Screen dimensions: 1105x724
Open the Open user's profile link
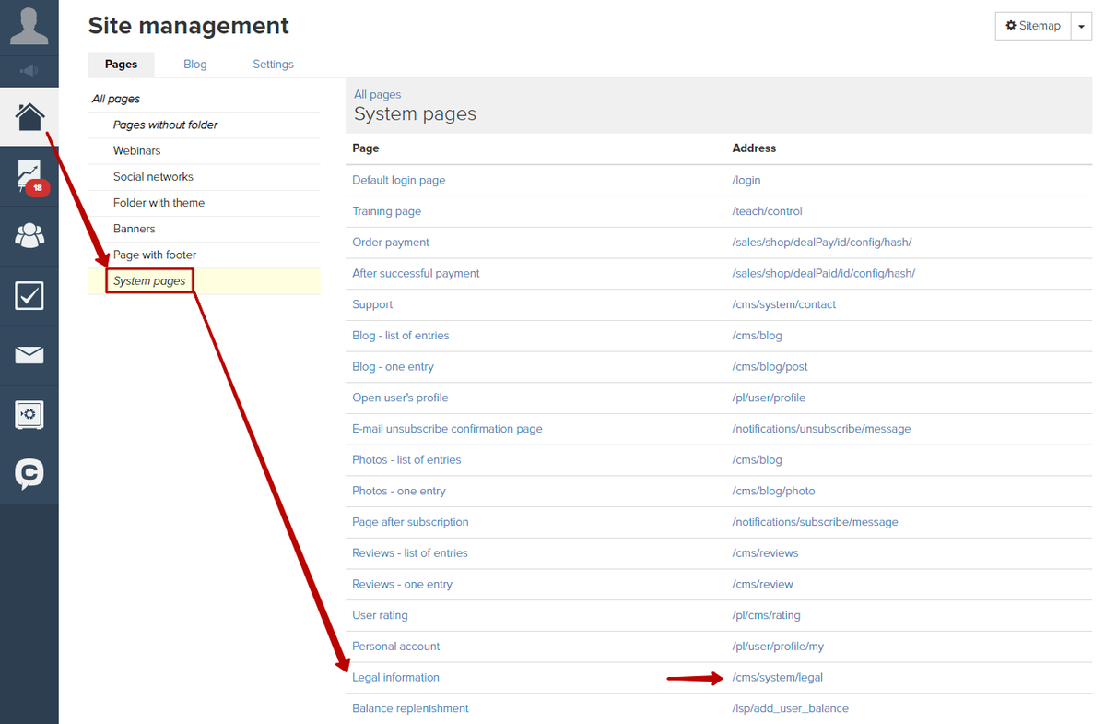click(x=400, y=398)
